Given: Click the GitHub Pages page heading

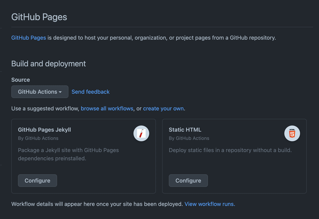Looking at the screenshot, I should click(x=39, y=17).
